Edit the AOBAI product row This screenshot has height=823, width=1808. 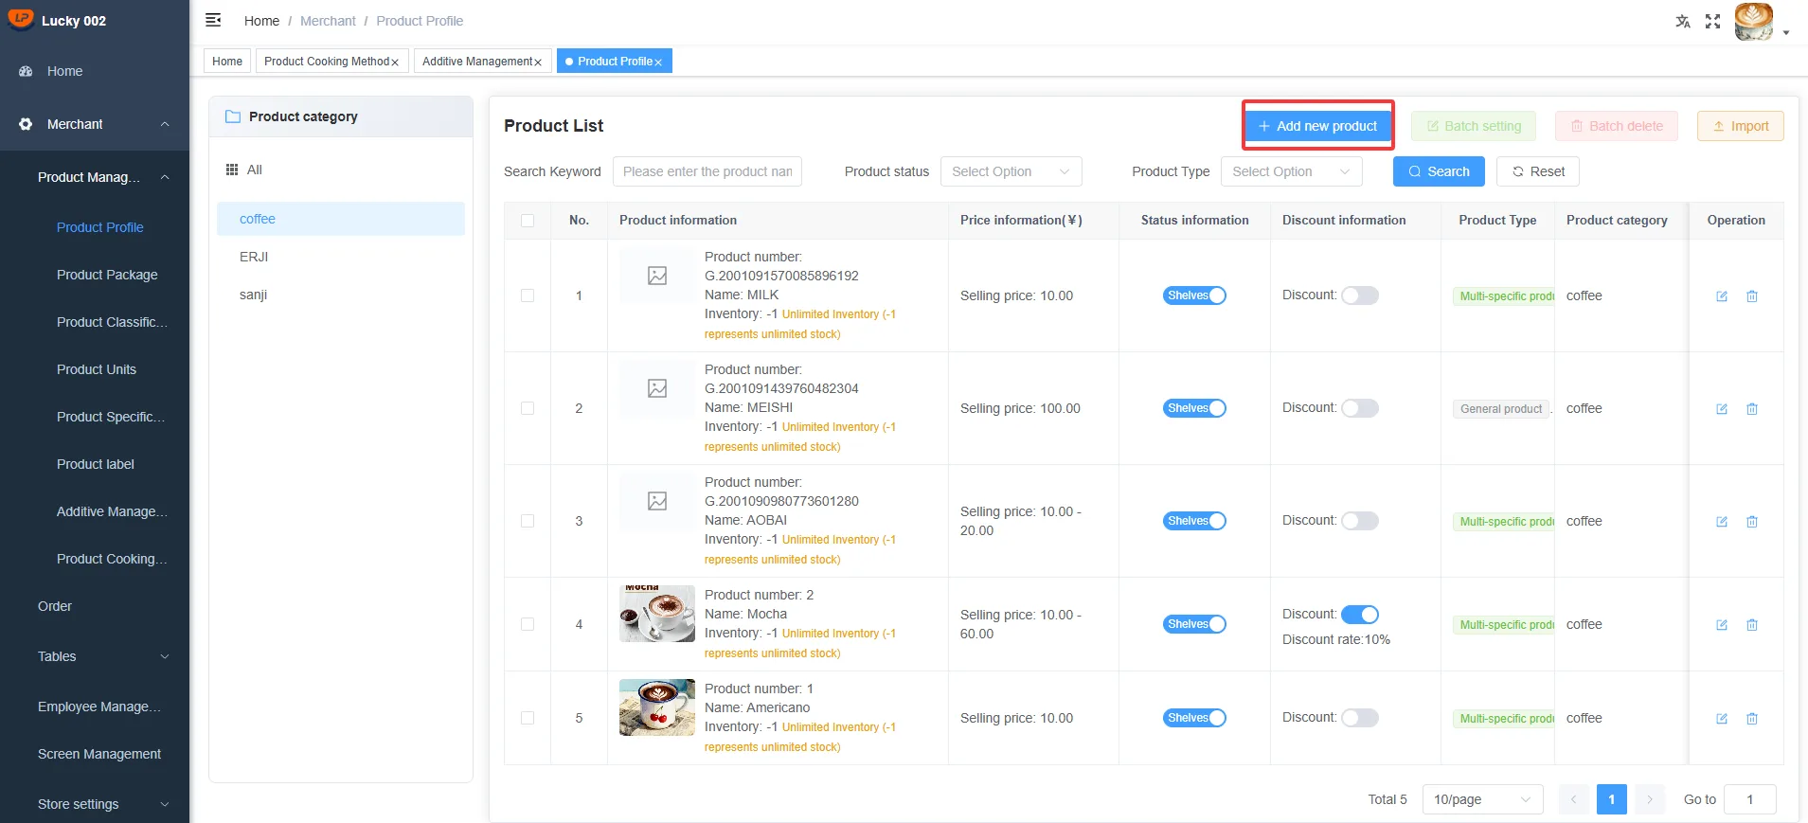point(1722,522)
